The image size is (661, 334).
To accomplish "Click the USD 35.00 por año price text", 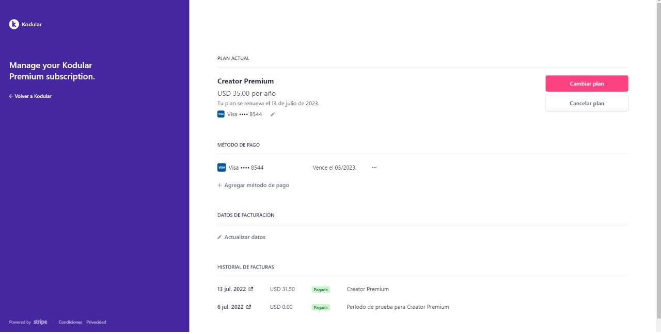I will (247, 94).
